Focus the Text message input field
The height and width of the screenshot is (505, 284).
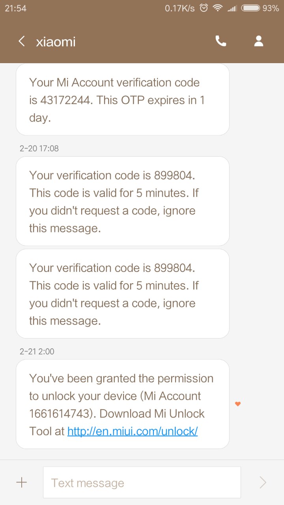pos(142,483)
